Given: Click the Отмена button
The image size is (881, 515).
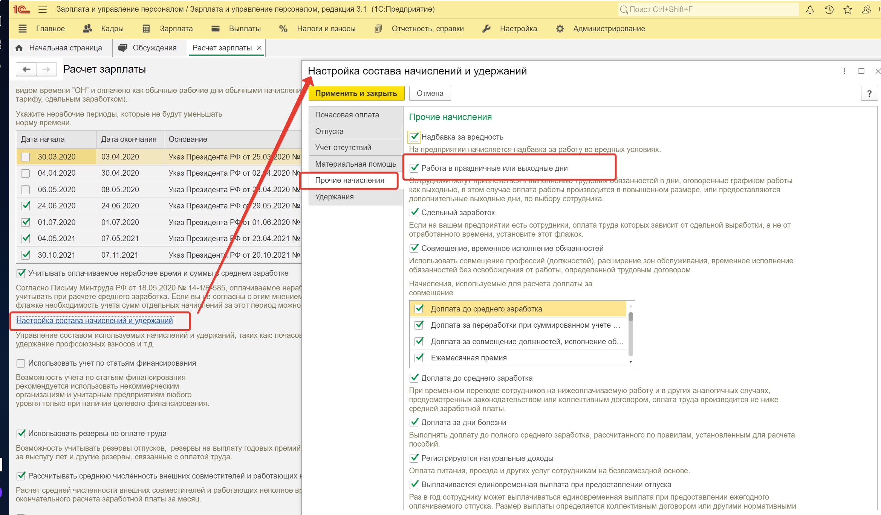Looking at the screenshot, I should coord(430,93).
